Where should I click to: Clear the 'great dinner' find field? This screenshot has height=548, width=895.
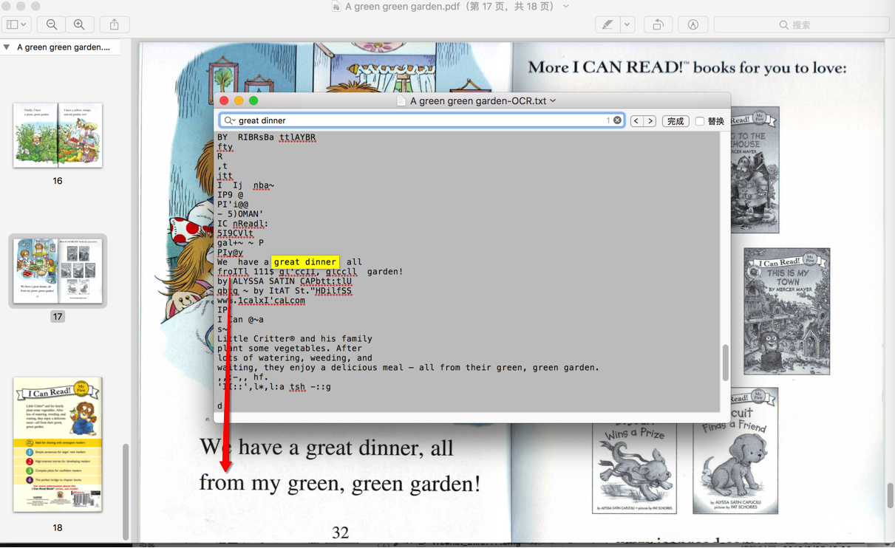617,120
